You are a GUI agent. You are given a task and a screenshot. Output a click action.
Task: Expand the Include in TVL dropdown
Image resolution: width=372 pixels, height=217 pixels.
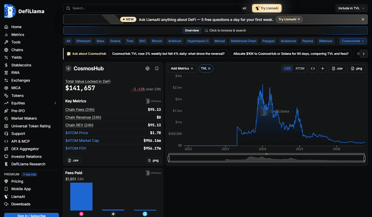(351, 8)
